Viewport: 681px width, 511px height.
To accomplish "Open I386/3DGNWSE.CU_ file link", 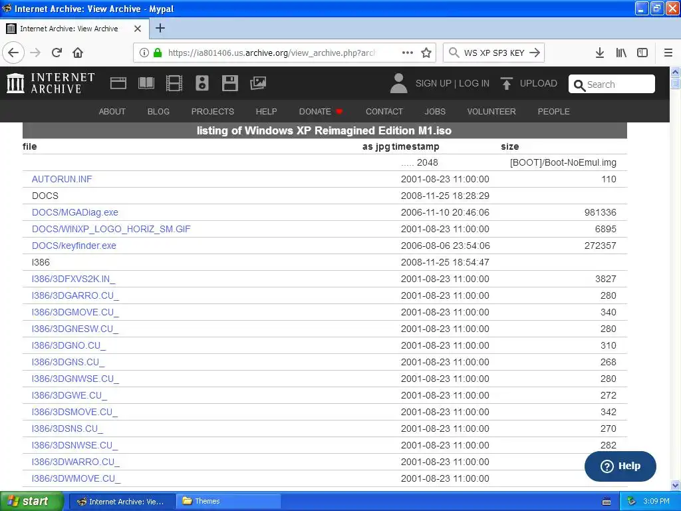I will (x=75, y=379).
